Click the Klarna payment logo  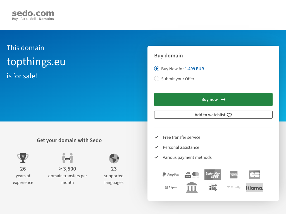255,188
